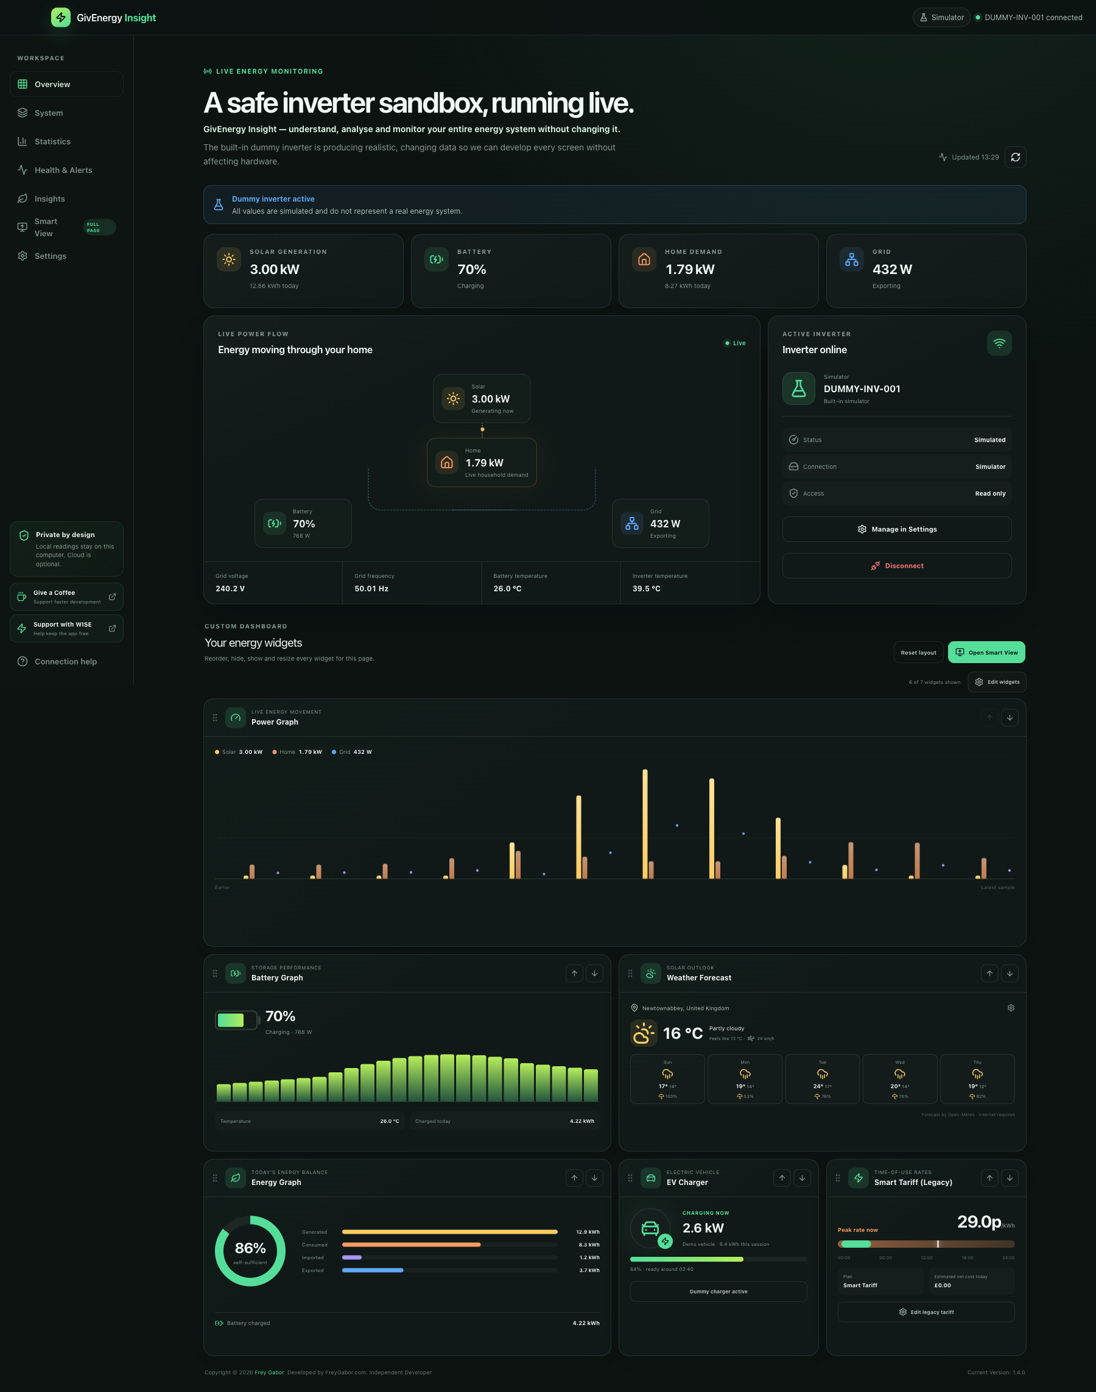Move the Battery Graph widget up
Viewport: 1096px width, 1392px height.
pyautogui.click(x=574, y=973)
